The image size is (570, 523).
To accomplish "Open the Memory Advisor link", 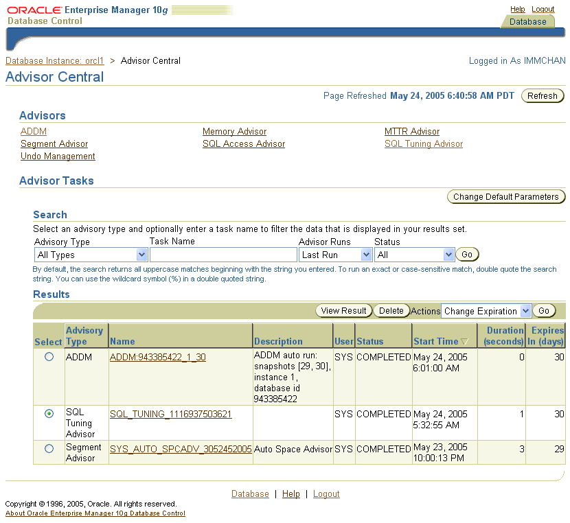I will point(234,132).
